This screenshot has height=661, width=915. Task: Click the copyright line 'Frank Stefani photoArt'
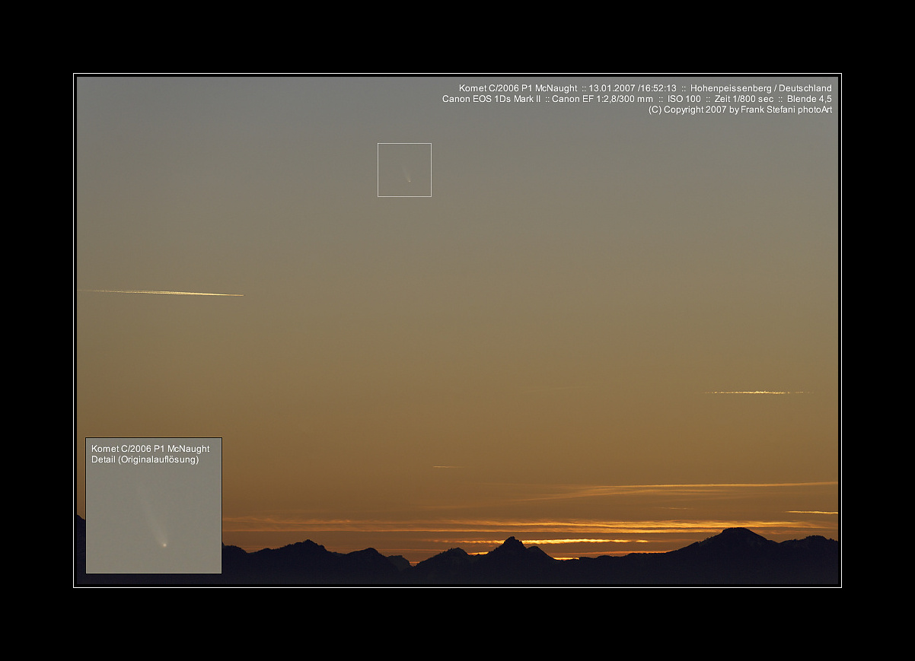click(x=786, y=110)
